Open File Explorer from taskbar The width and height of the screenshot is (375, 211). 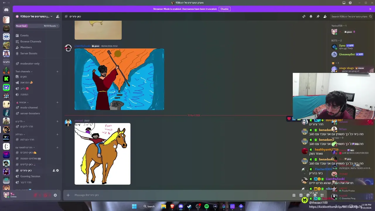click(163, 206)
